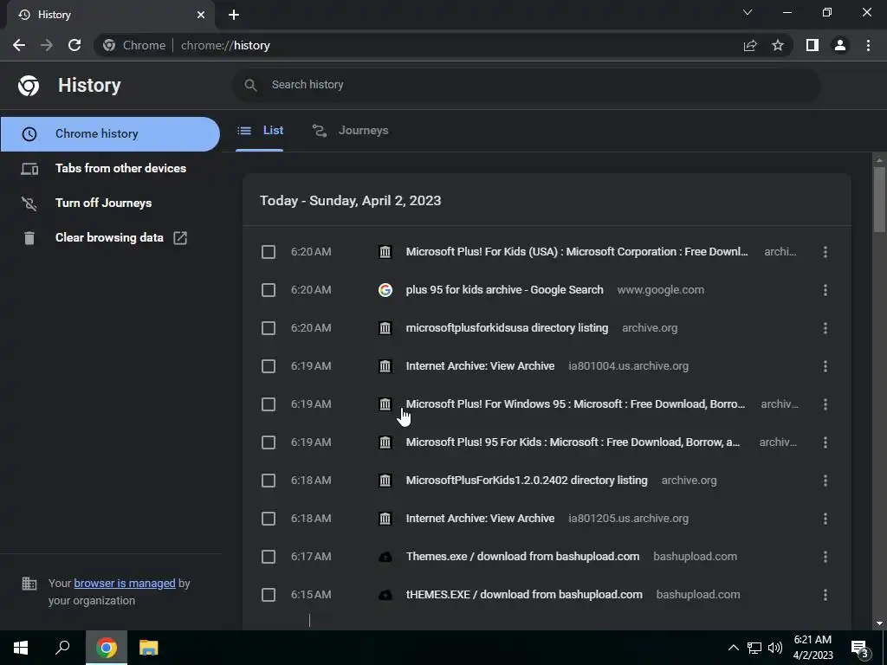The height and width of the screenshot is (665, 887).
Task: Open Microsoft Plus! For Kids (USA) history link
Action: (577, 252)
